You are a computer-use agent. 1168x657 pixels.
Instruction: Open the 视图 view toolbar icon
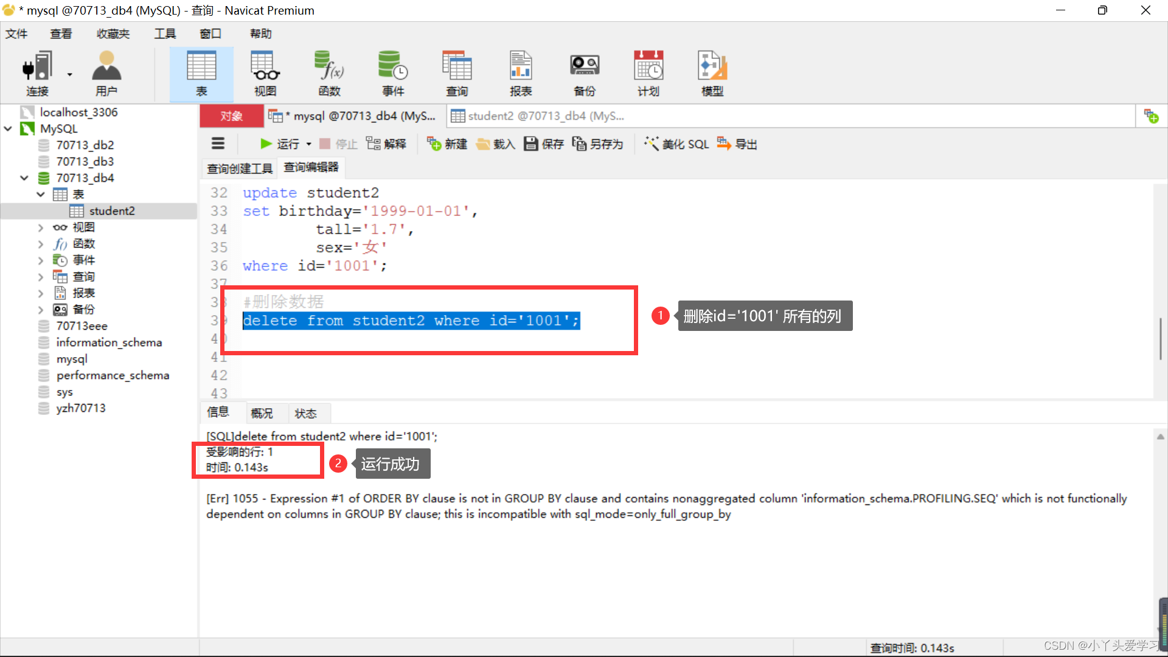pos(265,74)
